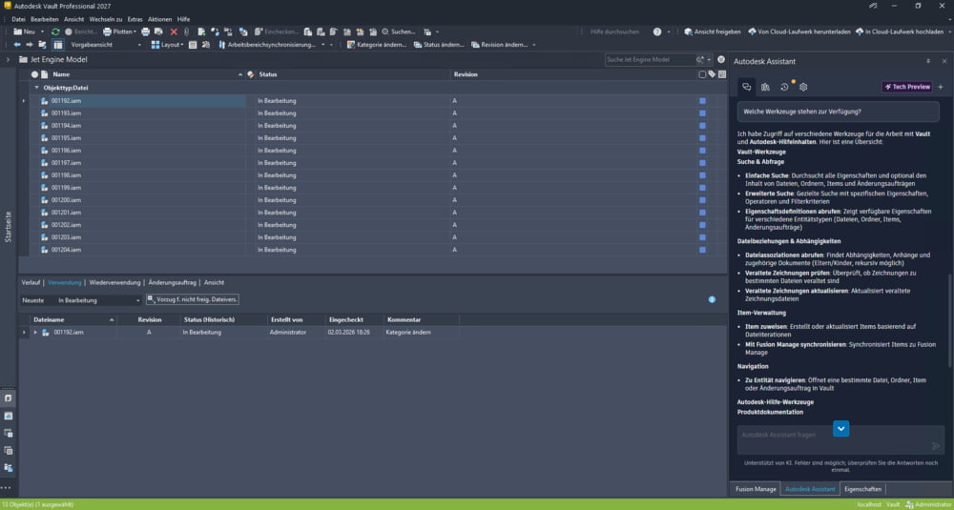Click Ansicht freigeben
954x510 pixels.
[x=713, y=31]
